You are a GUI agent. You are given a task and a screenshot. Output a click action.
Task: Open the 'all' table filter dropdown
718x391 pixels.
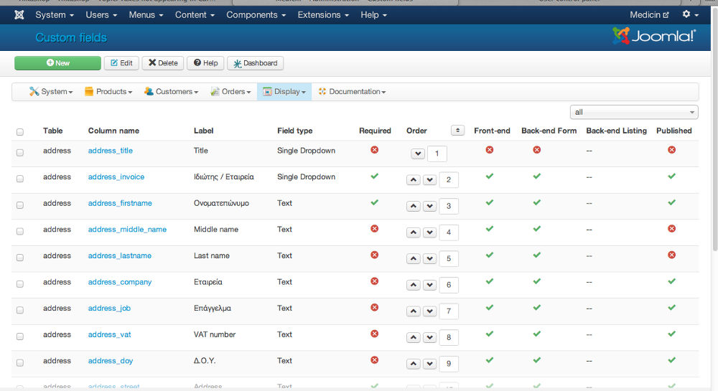click(633, 112)
